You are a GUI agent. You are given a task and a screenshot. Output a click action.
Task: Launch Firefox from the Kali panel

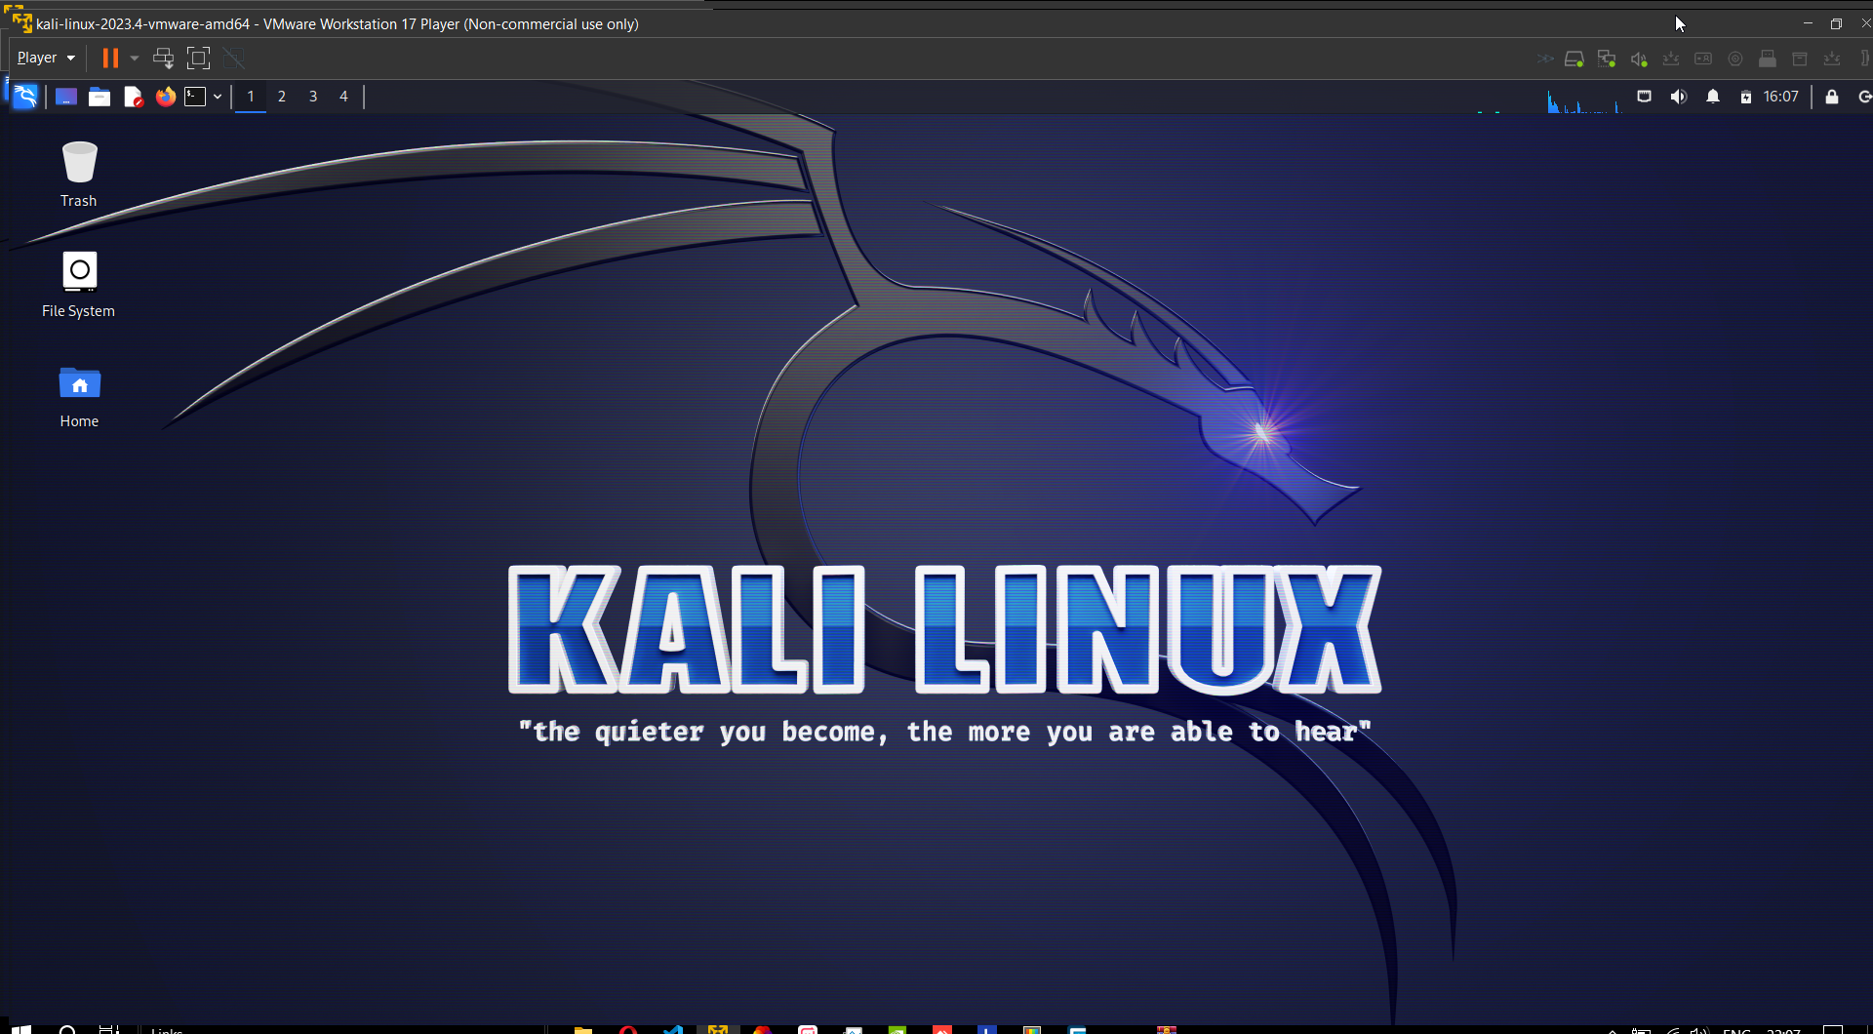pos(166,97)
